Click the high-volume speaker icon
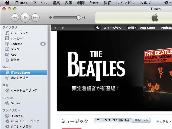 84,17
